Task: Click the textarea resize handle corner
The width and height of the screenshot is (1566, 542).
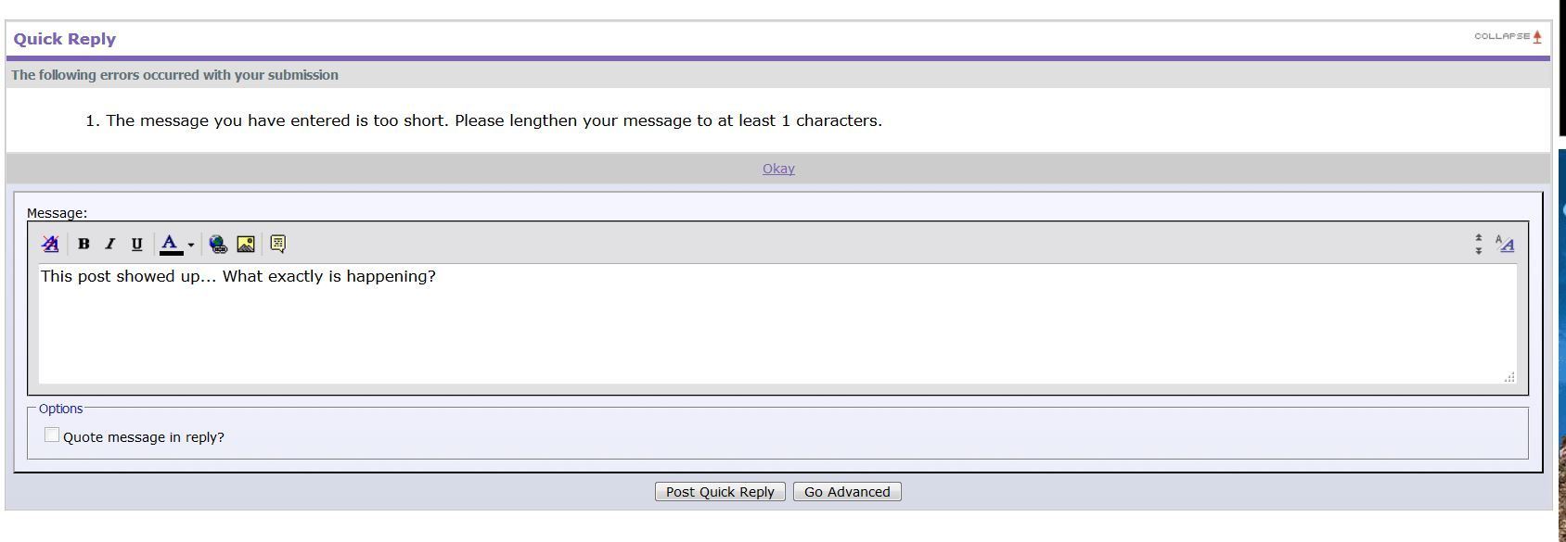Action: (x=1509, y=377)
